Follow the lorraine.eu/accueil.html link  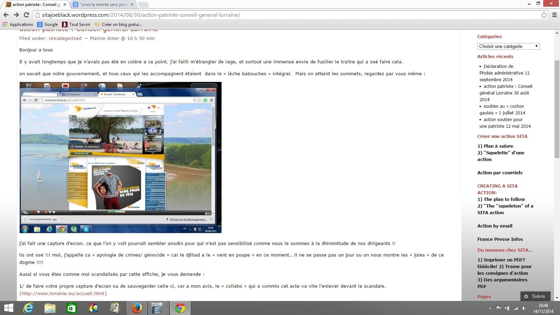(x=63, y=293)
